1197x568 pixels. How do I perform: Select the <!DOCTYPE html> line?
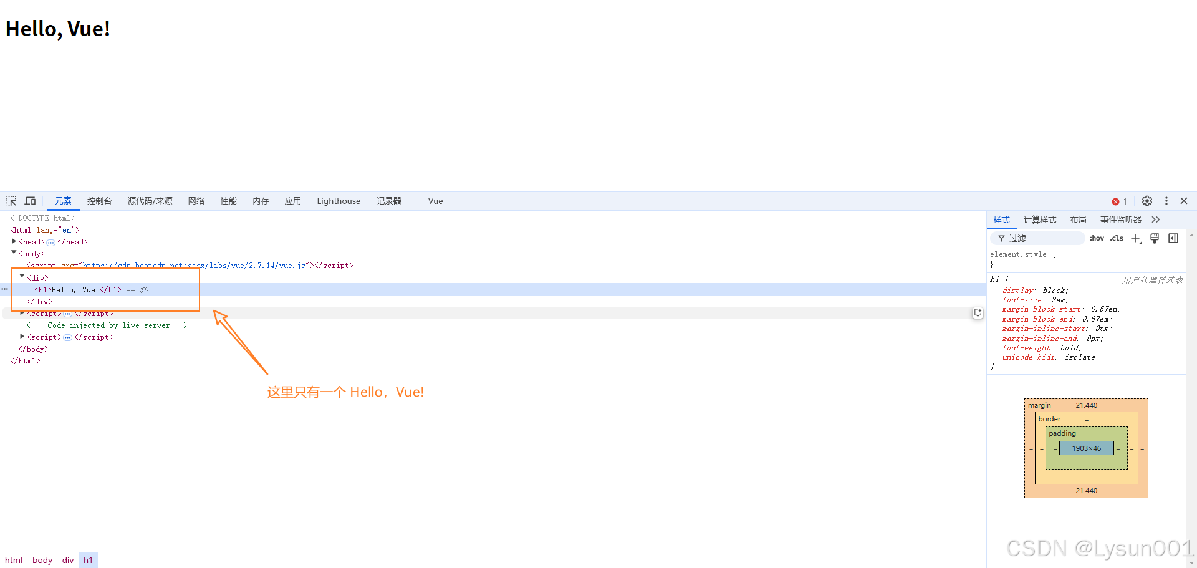tap(42, 218)
